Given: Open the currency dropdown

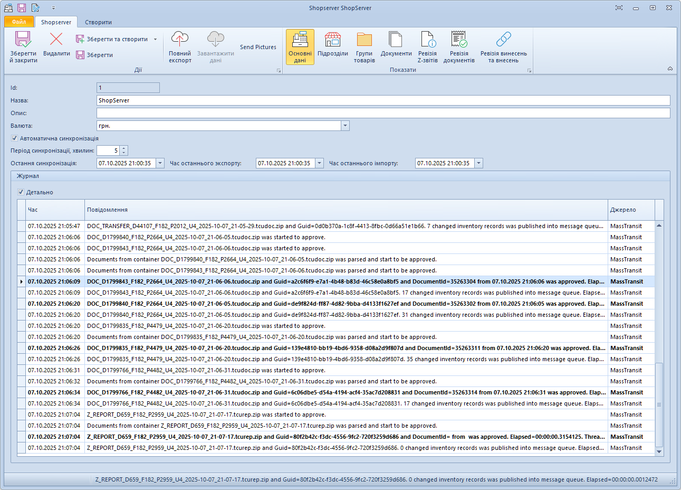Looking at the screenshot, I should tap(345, 126).
